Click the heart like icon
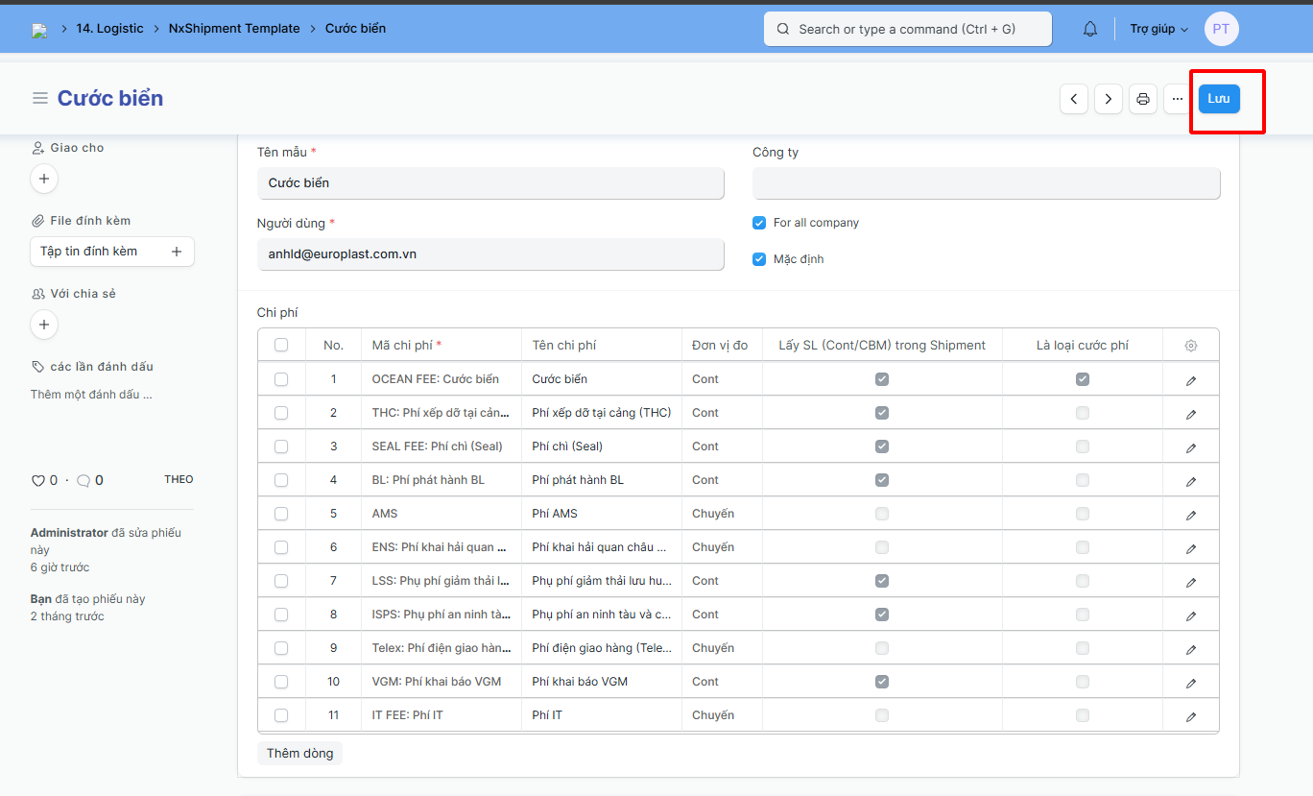This screenshot has width=1313, height=796. [x=38, y=480]
